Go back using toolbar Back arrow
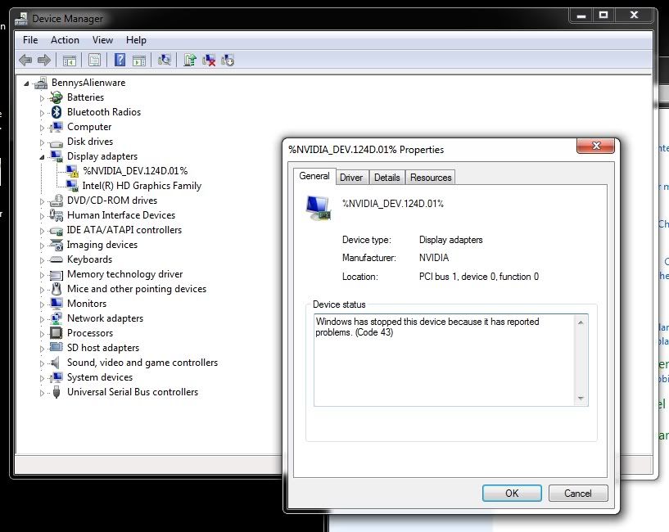The height and width of the screenshot is (532, 669). pos(25,60)
